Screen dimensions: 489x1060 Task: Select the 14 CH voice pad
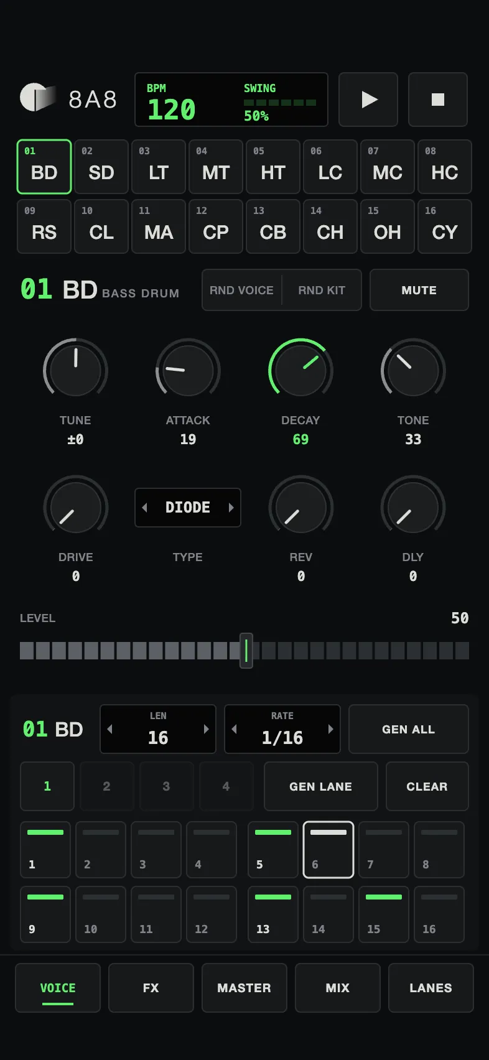click(330, 226)
